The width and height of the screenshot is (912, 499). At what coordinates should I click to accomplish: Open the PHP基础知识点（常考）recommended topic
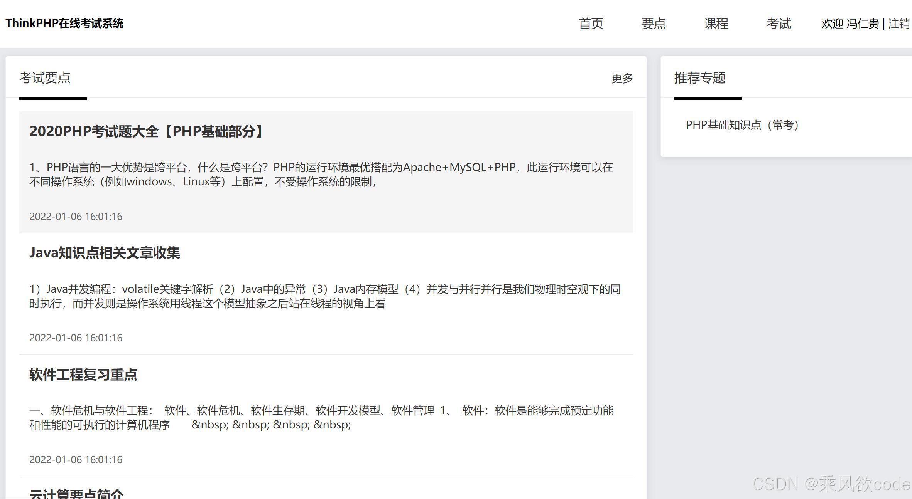pyautogui.click(x=743, y=125)
